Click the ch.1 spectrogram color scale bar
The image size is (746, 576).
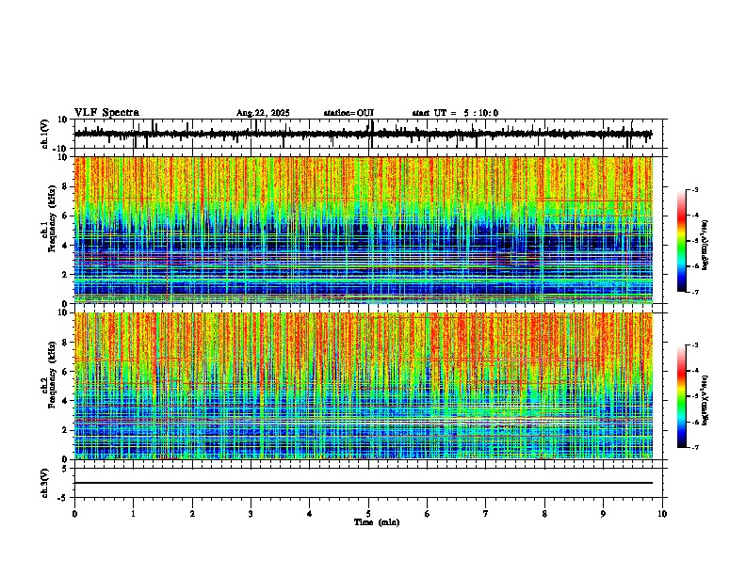click(682, 241)
